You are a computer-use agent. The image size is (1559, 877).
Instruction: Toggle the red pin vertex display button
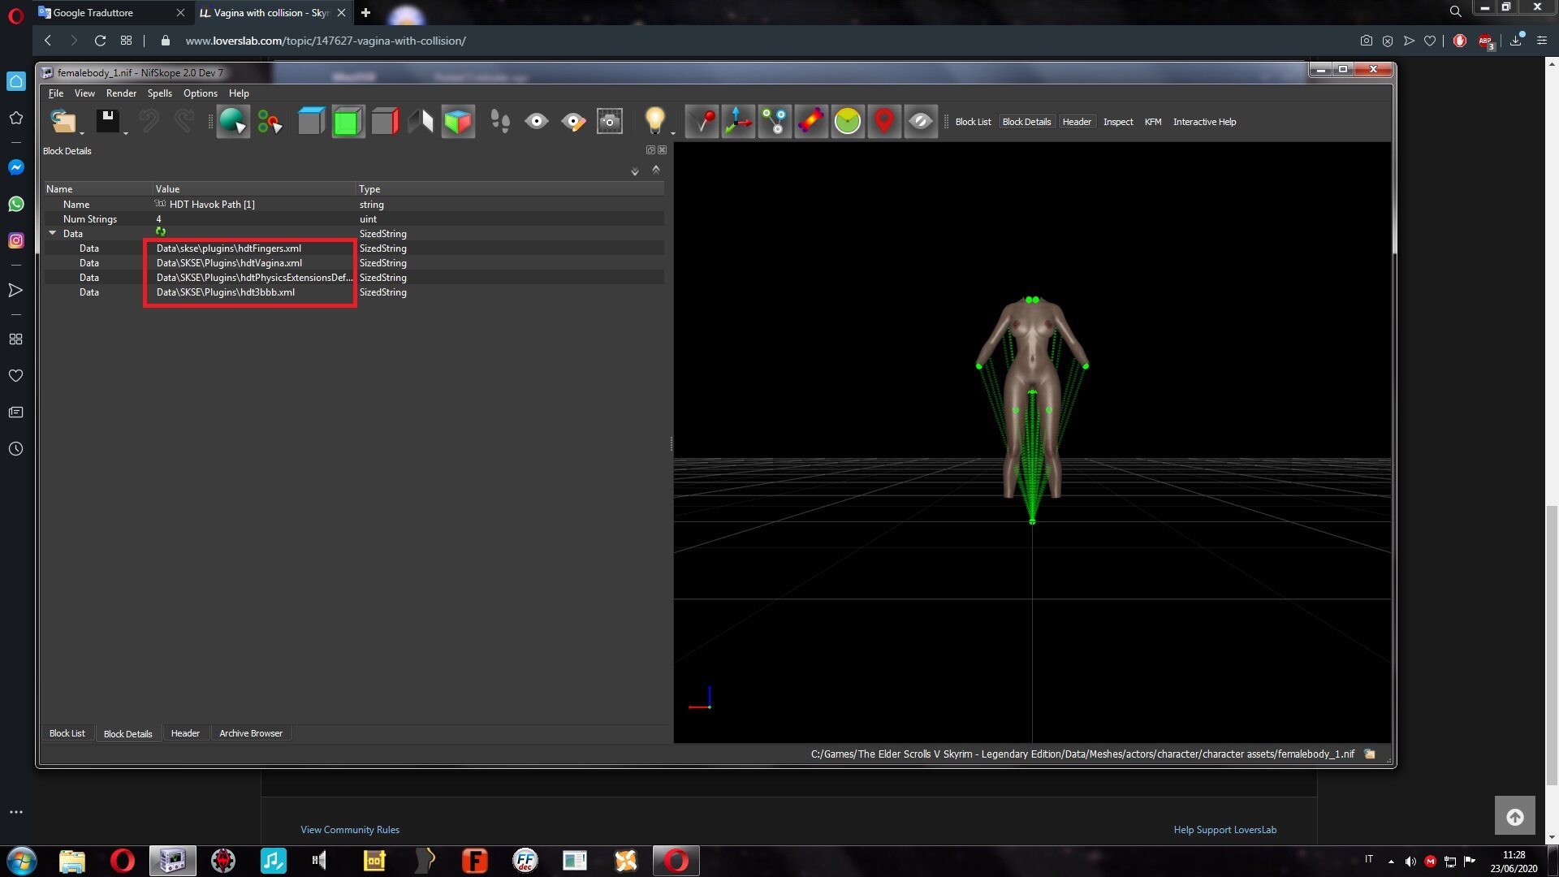(702, 122)
